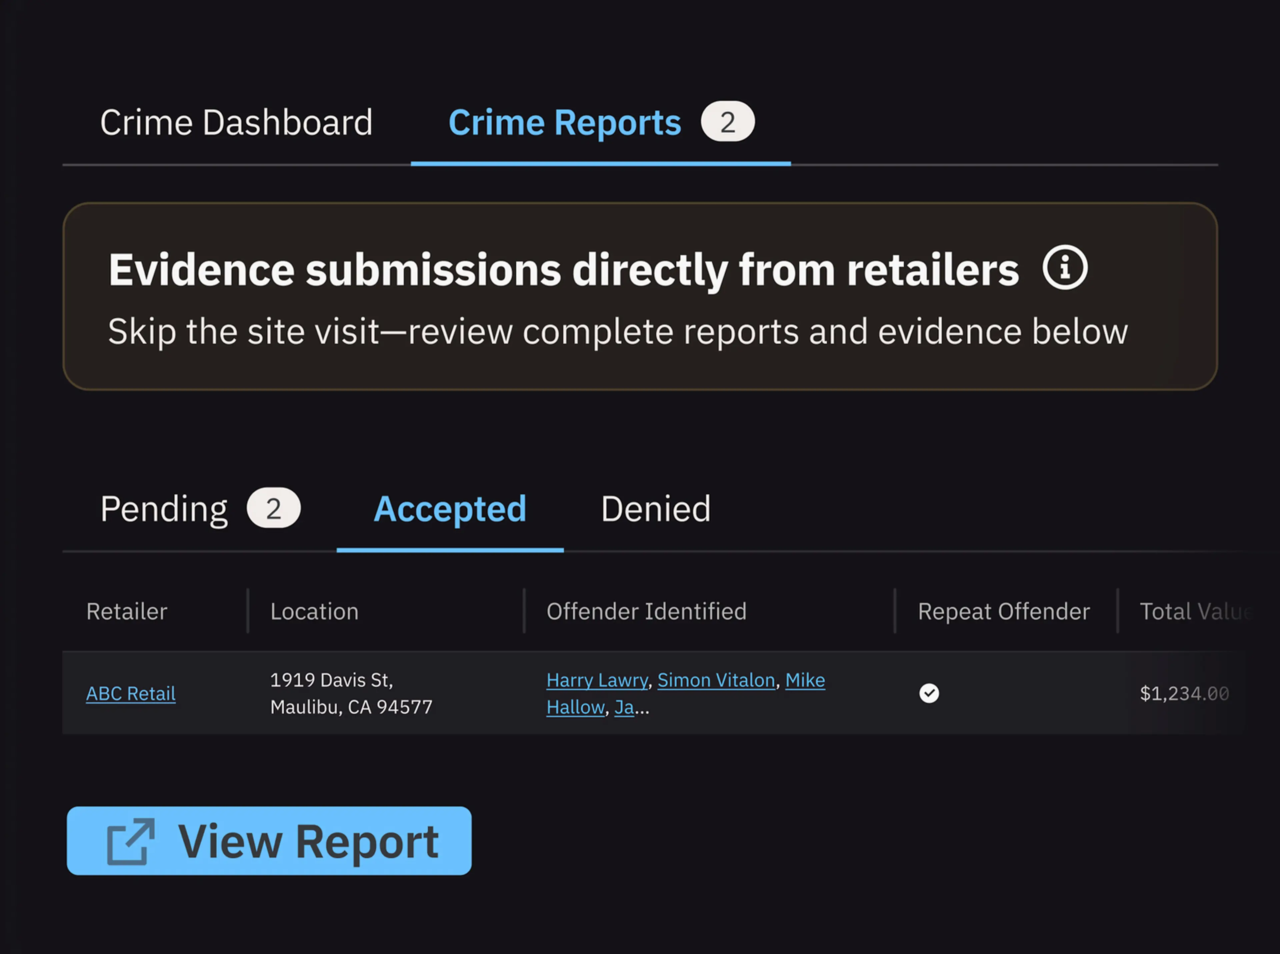Sort by the Retailer column header
This screenshot has width=1280, height=954.
127,611
